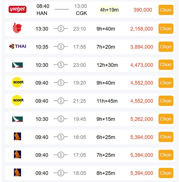This screenshot has height=182, width=180.
Task: Click Singapore Airlines logo on flight arriving 18:05
Action: pos(17,173)
